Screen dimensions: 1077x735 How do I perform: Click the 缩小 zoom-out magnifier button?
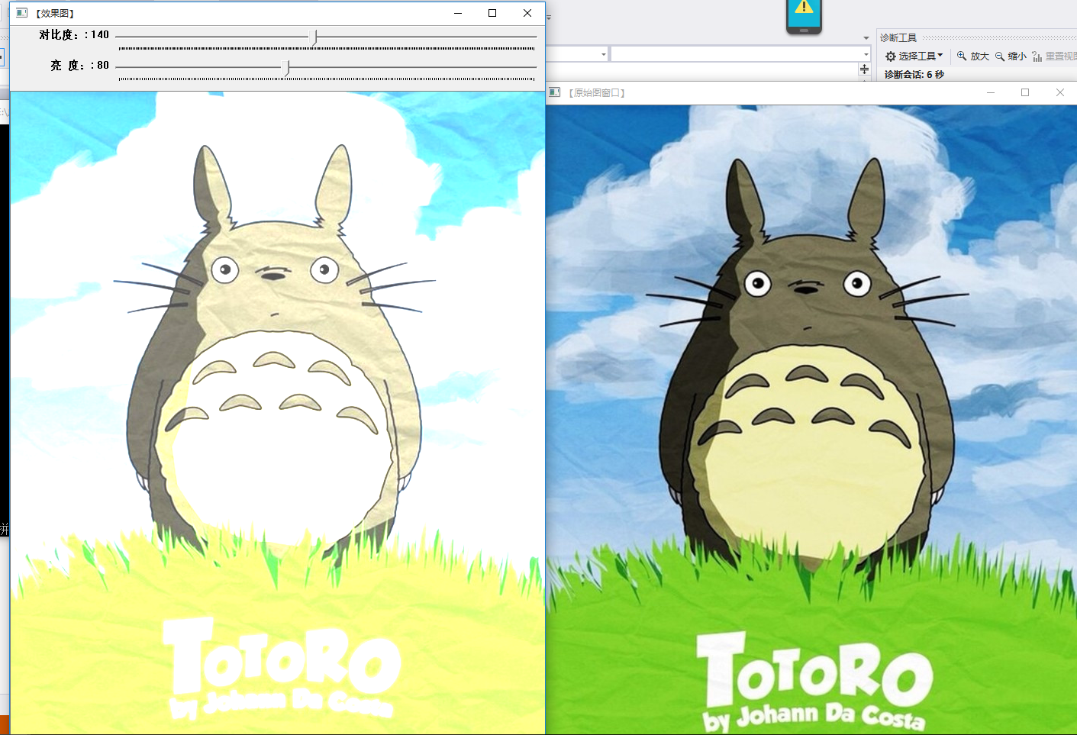click(1011, 56)
